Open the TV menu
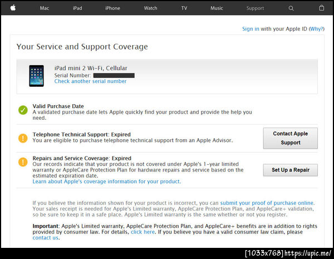The height and width of the screenshot is (259, 334). tap(184, 8)
